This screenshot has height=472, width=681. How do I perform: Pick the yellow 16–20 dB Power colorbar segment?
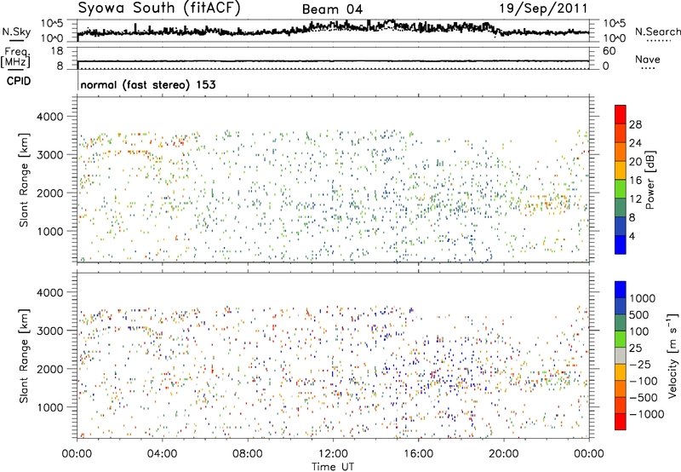[x=621, y=170]
